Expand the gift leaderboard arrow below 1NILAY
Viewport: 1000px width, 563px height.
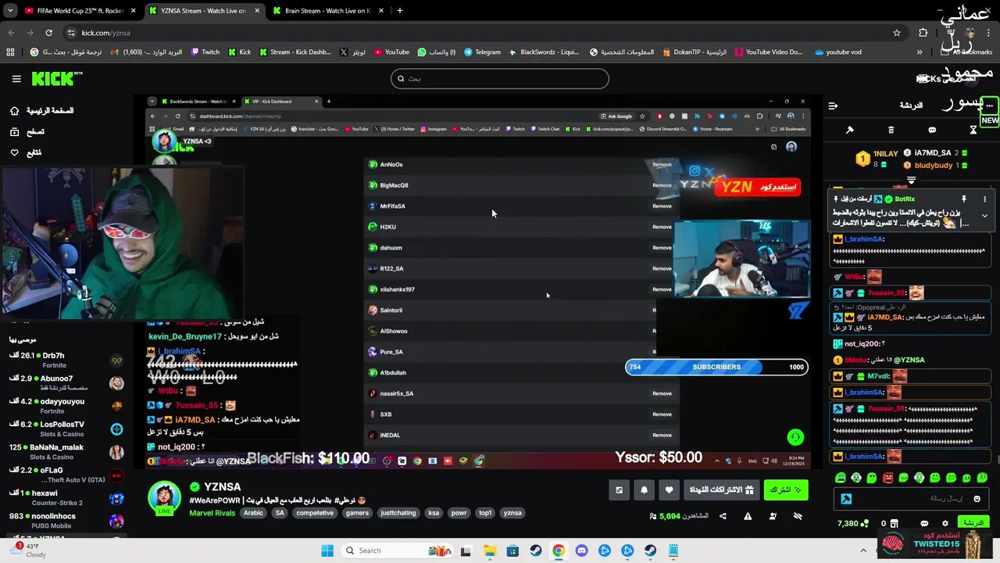click(911, 180)
